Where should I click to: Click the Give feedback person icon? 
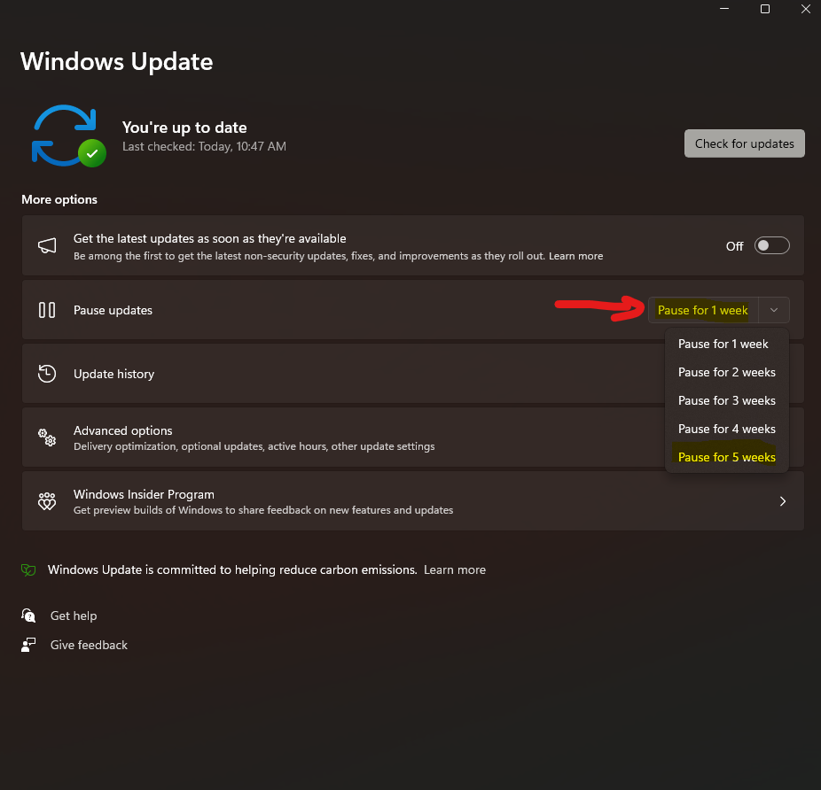click(x=28, y=645)
